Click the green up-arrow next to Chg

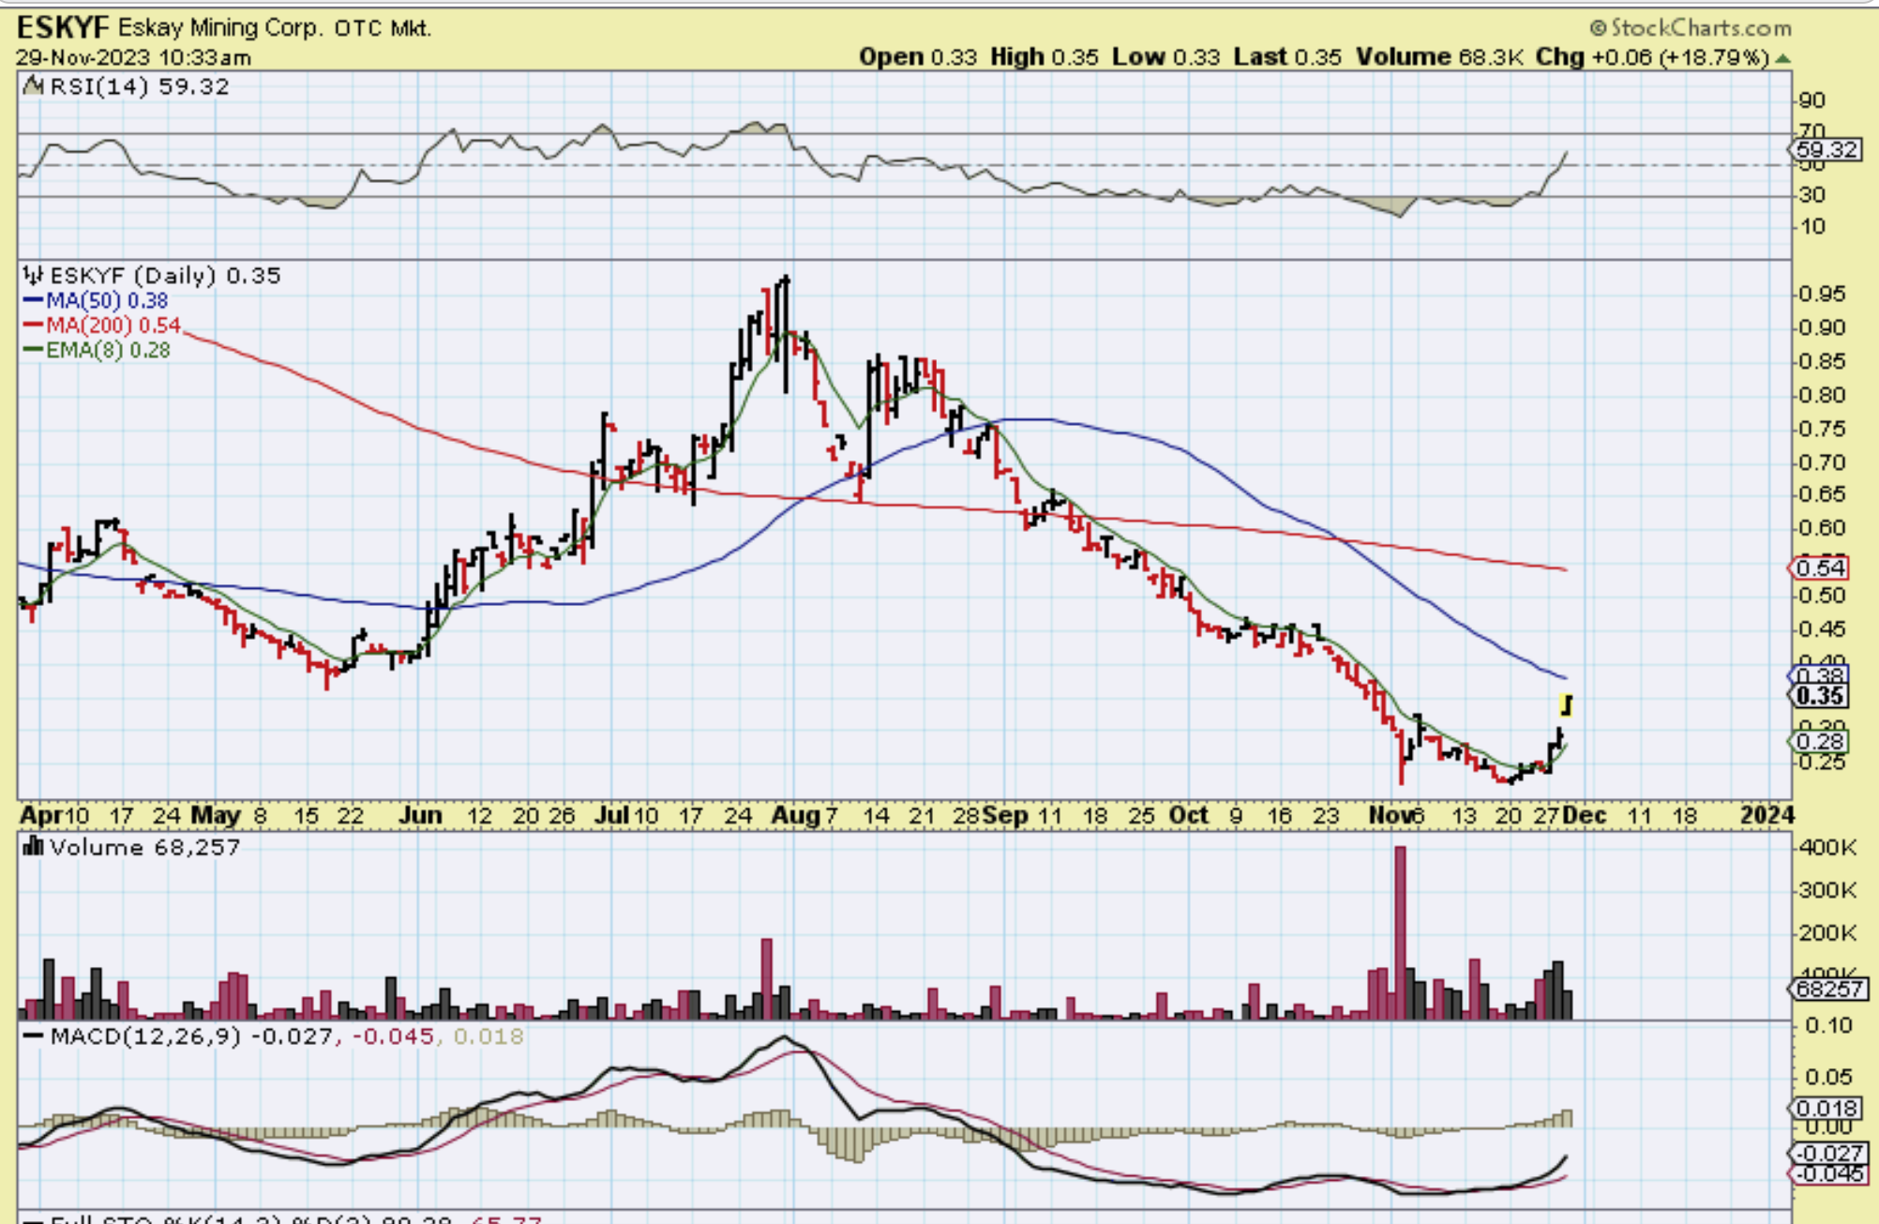1782,58
